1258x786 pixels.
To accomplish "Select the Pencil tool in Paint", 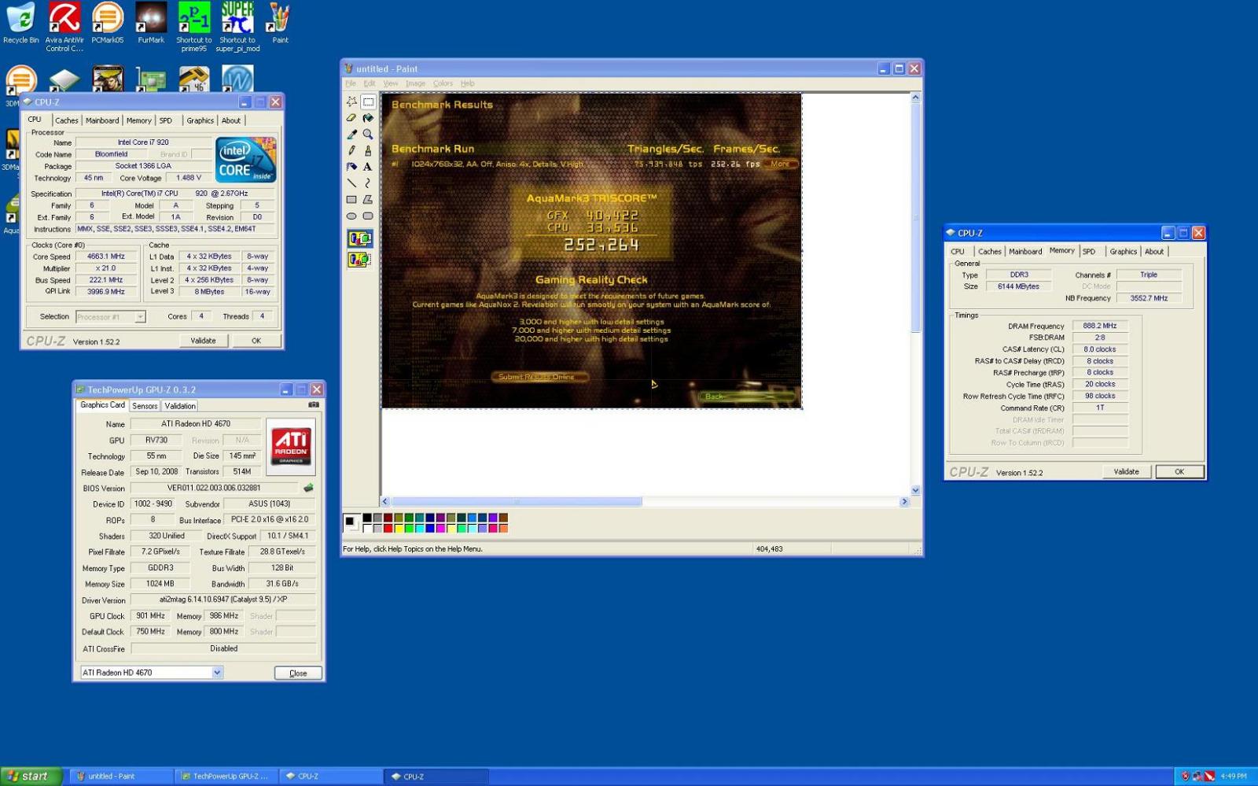I will (x=351, y=150).
